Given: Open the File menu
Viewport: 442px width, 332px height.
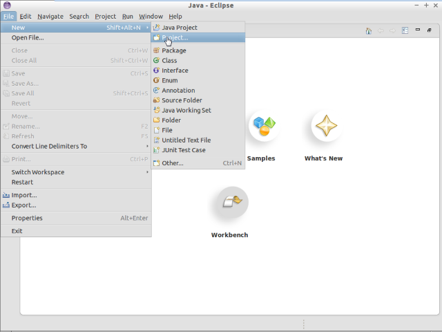Looking at the screenshot, I should pyautogui.click(x=8, y=17).
